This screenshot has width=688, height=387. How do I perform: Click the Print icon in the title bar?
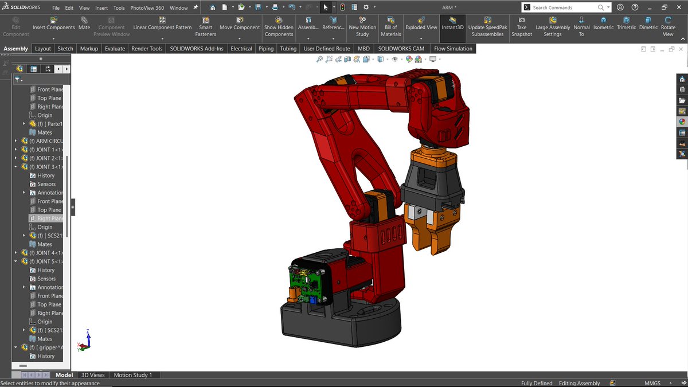(275, 7)
